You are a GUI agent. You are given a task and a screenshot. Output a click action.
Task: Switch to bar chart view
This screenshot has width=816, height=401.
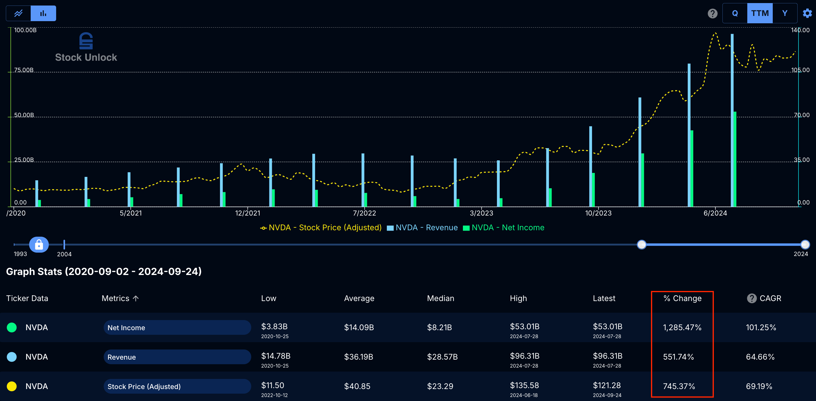(x=43, y=13)
